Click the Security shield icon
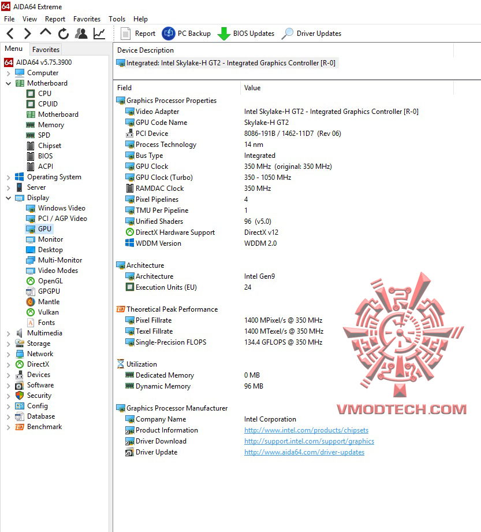 click(x=20, y=396)
